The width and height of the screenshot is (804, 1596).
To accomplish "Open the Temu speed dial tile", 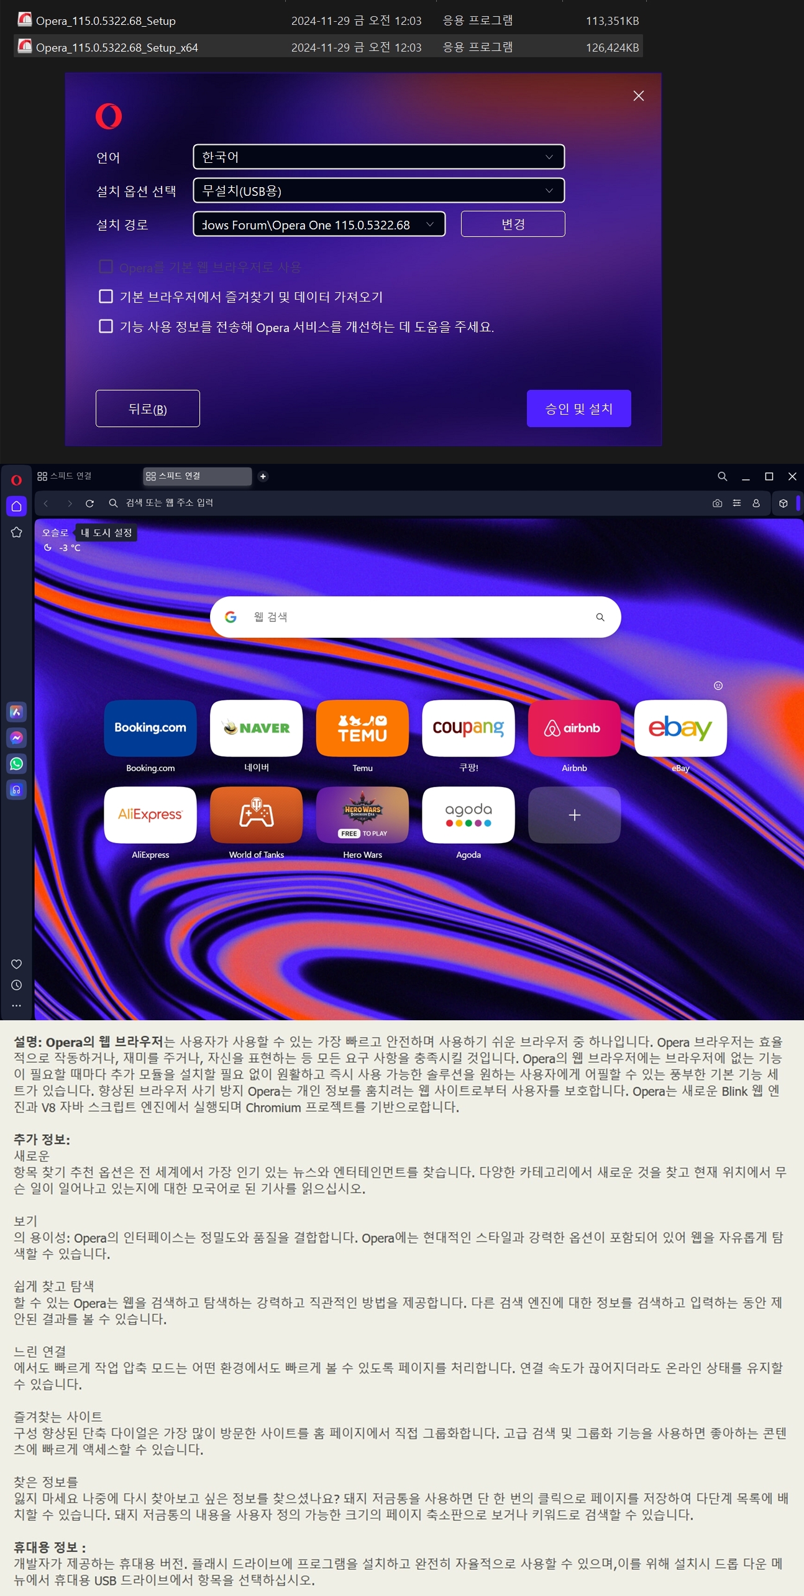I will pos(363,728).
